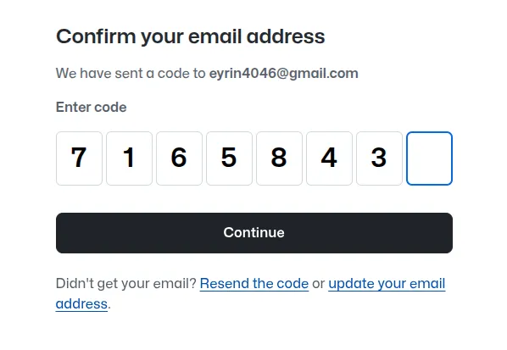Focus the empty last code digit box
This screenshot has height=350, width=507.
[x=429, y=158]
